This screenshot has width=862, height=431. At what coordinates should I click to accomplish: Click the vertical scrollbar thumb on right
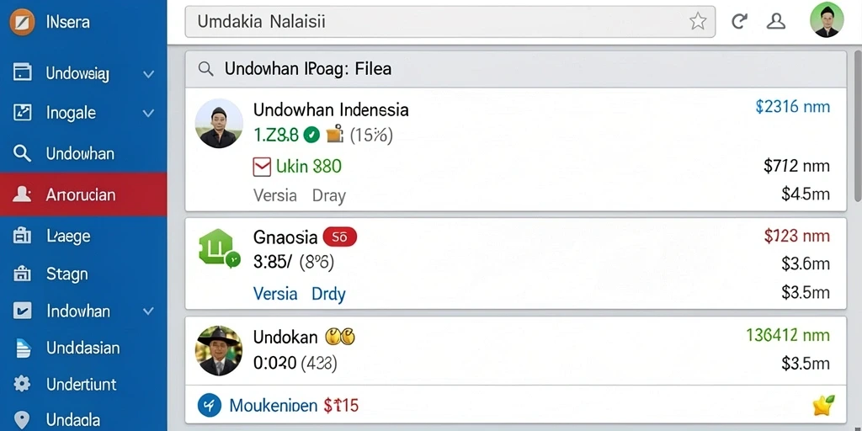click(858, 126)
